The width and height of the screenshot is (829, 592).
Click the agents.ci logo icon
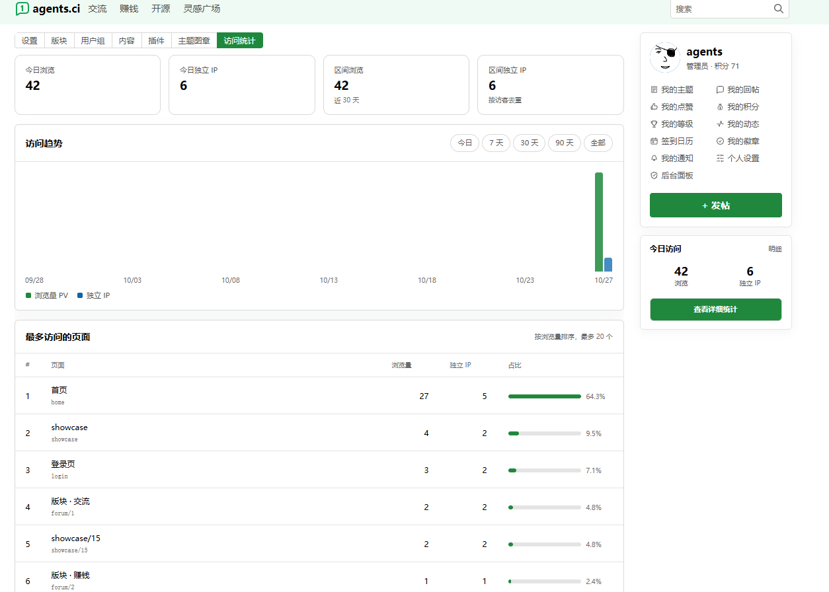click(22, 9)
